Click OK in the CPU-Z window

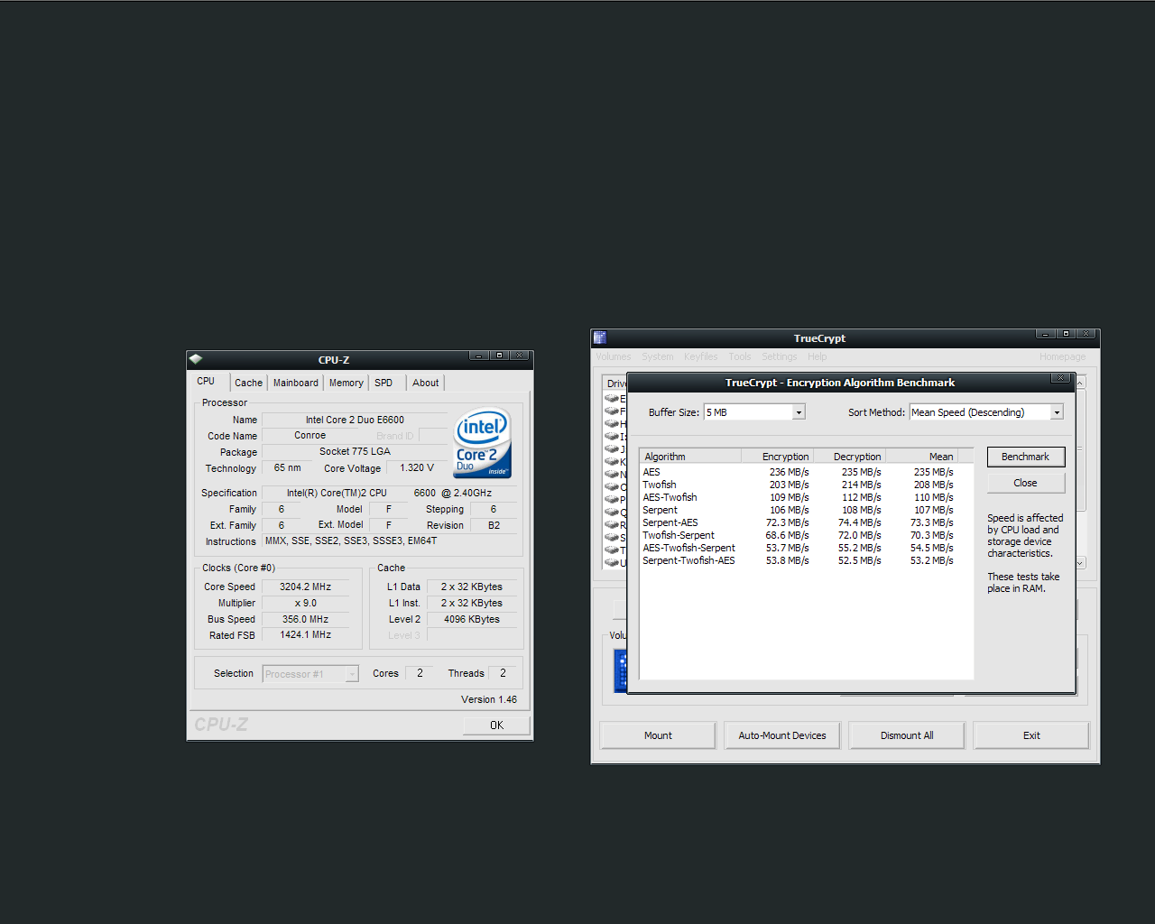[496, 725]
